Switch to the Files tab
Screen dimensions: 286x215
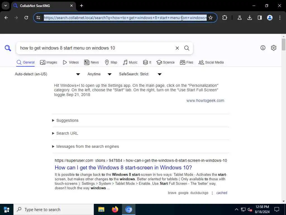tap(186, 62)
